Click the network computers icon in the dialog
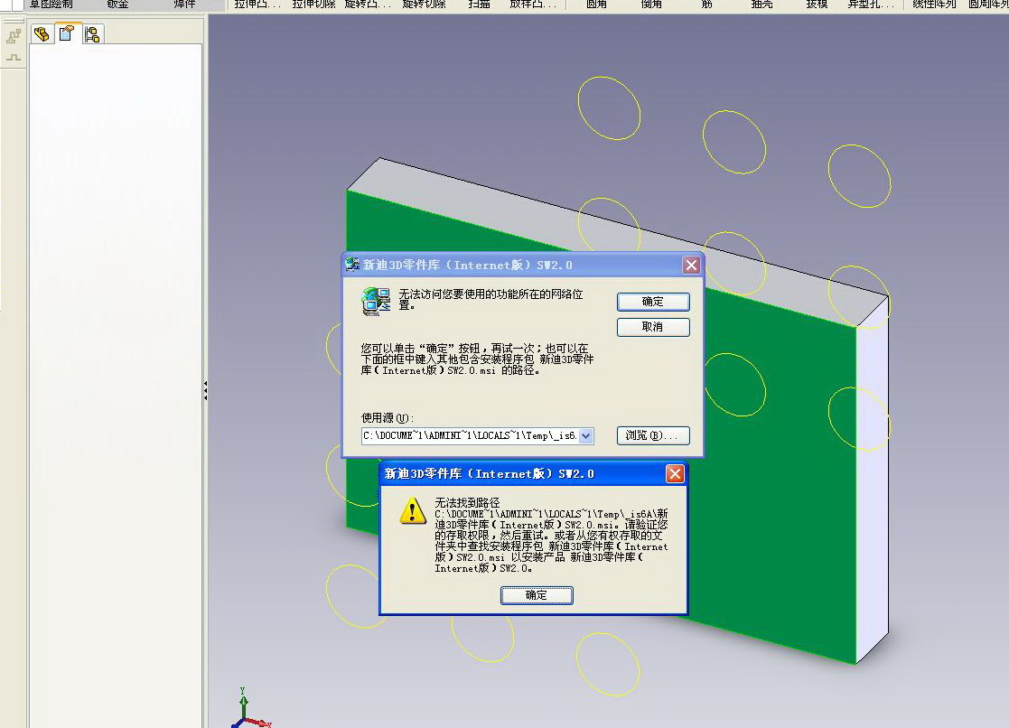Viewport: 1009px width, 728px height. click(x=377, y=302)
